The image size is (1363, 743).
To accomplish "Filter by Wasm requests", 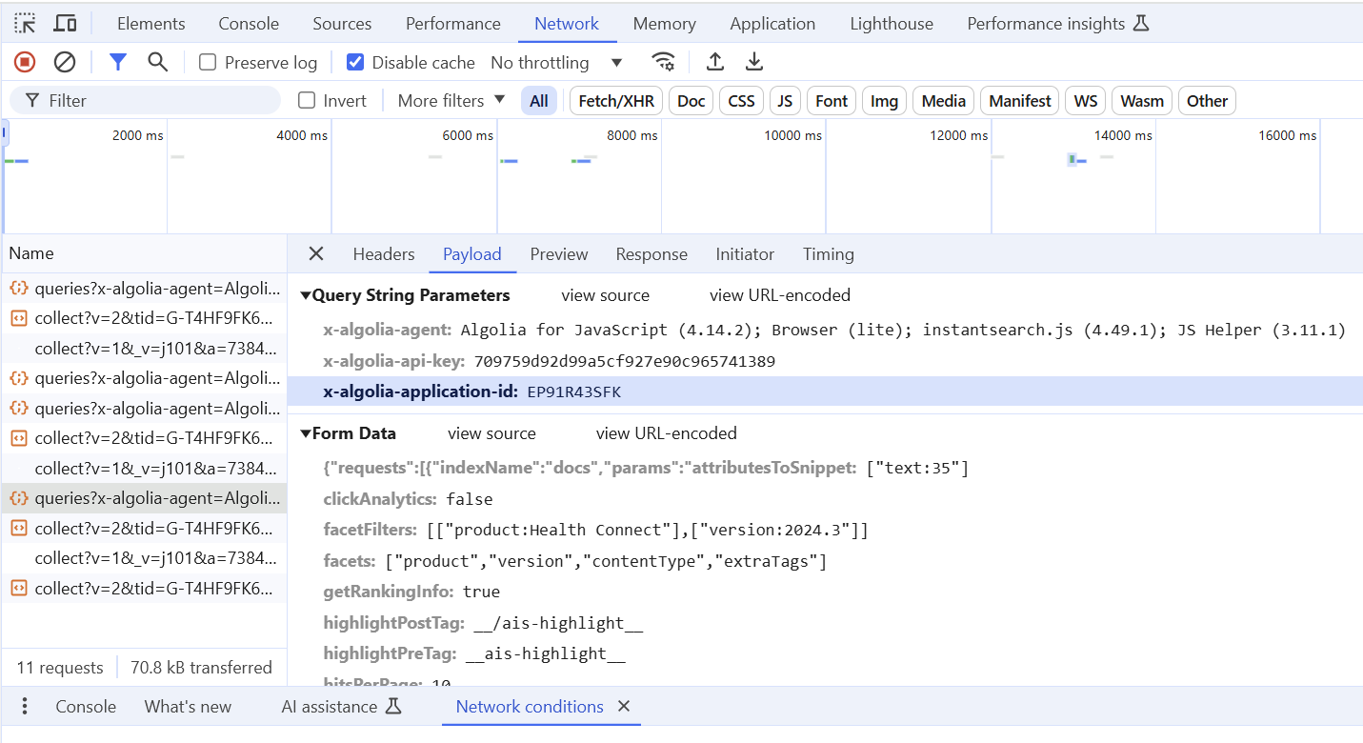I will tap(1142, 101).
